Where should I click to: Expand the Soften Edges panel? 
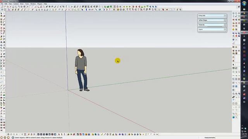pyautogui.click(x=211, y=20)
